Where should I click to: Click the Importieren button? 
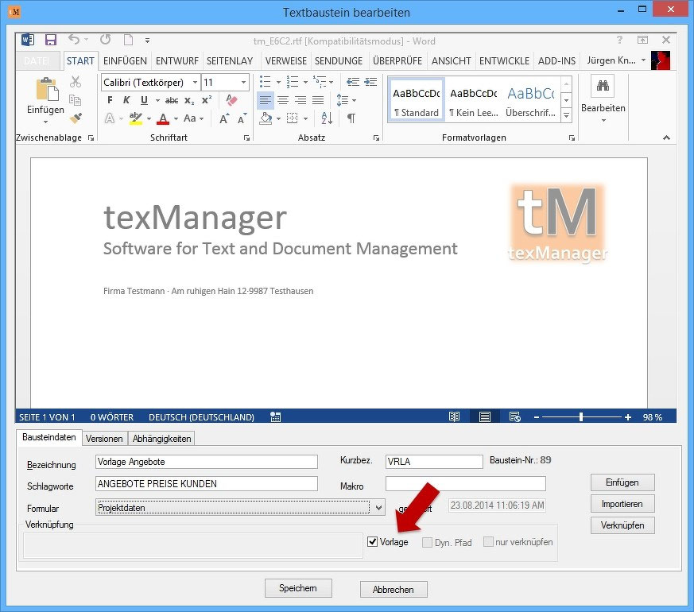coord(622,503)
